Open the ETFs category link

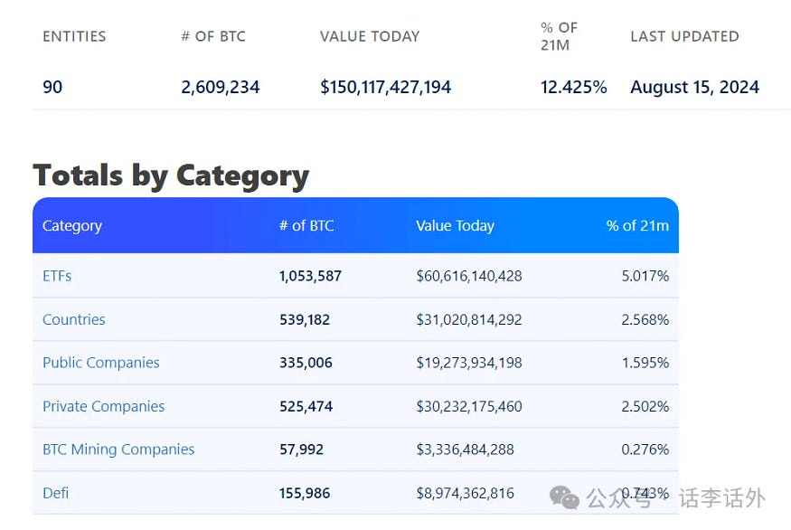pos(57,276)
